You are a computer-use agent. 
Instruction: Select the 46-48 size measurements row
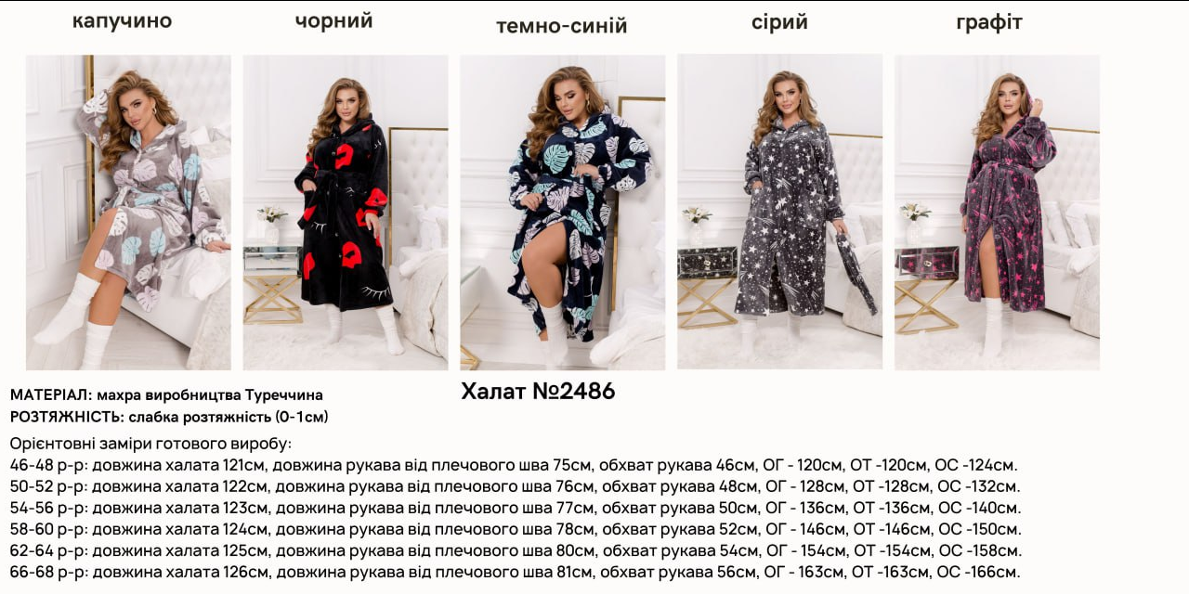point(514,465)
